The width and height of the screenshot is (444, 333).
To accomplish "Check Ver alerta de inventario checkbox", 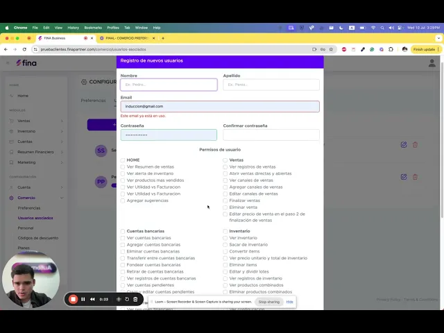I will (x=123, y=173).
